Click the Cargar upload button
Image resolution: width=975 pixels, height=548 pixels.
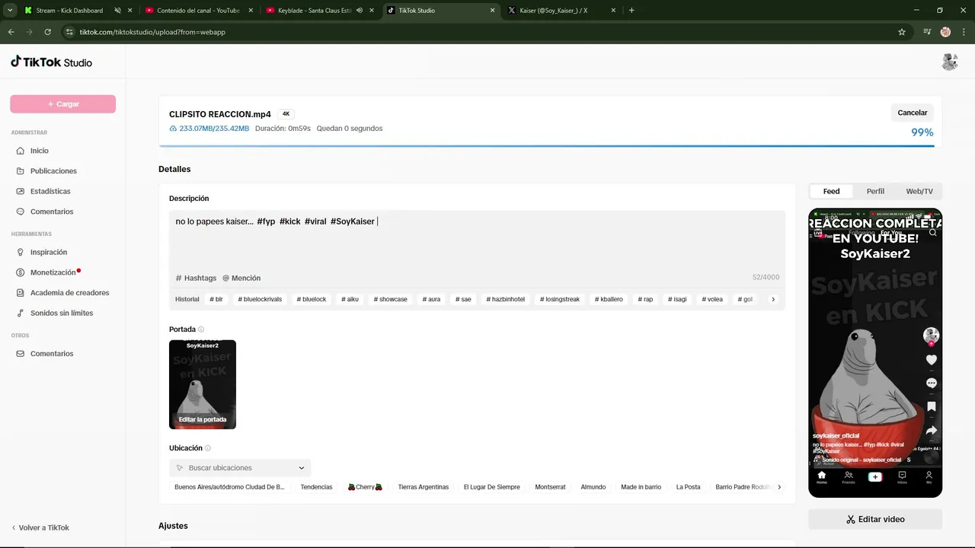tap(62, 104)
